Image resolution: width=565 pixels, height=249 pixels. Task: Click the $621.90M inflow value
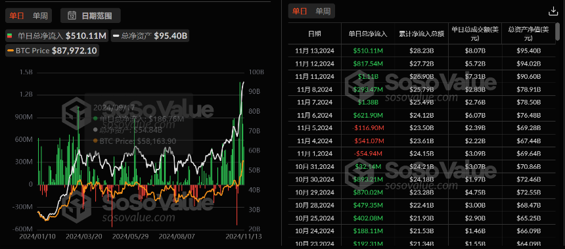tap(368, 115)
